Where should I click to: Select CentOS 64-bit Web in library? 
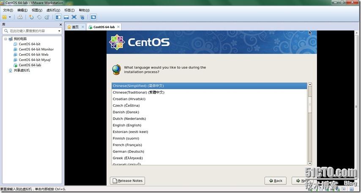(33, 54)
